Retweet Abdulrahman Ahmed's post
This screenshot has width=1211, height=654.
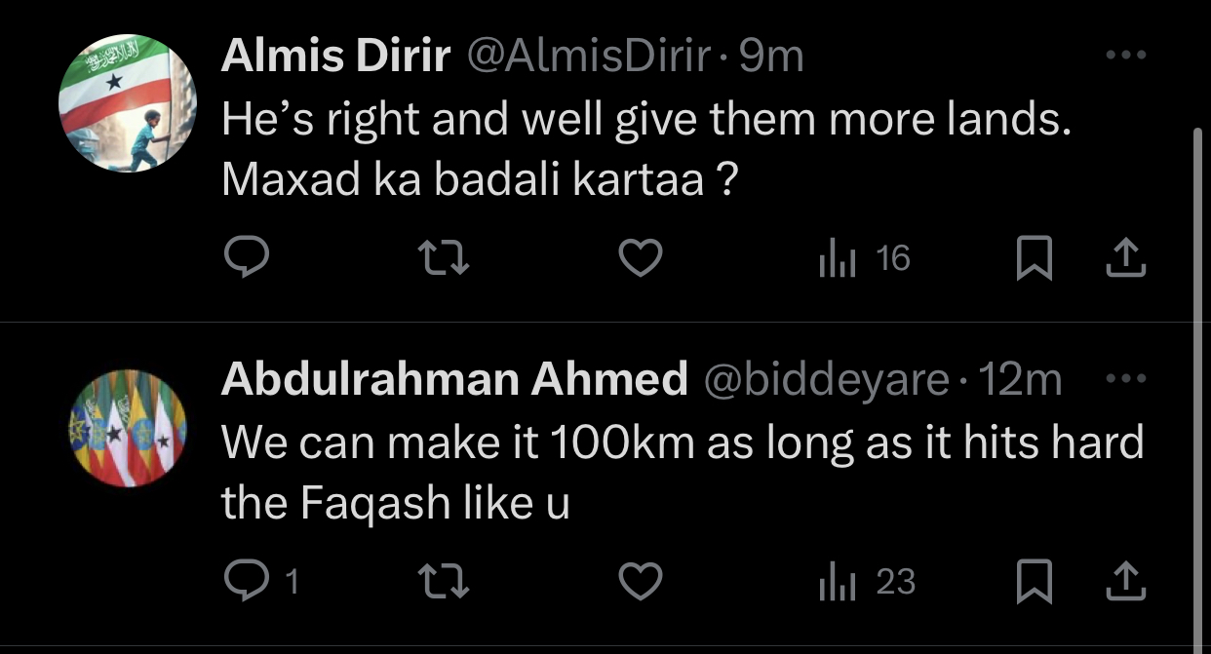point(444,582)
